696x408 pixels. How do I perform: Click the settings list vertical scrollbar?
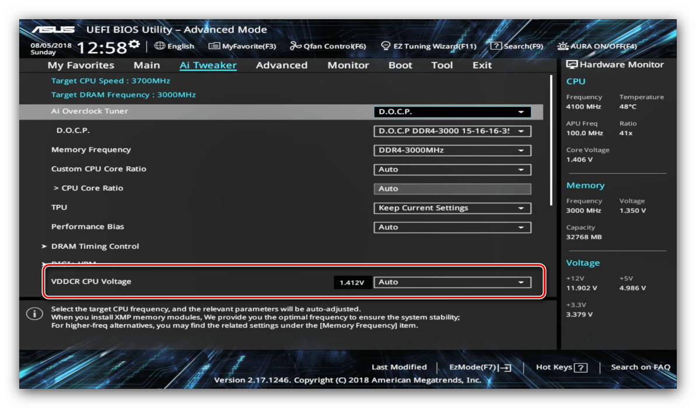tap(551, 140)
